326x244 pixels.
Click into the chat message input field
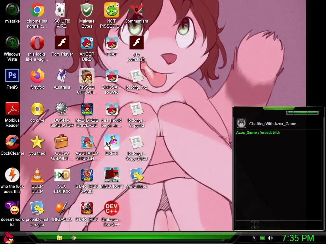click(278, 225)
